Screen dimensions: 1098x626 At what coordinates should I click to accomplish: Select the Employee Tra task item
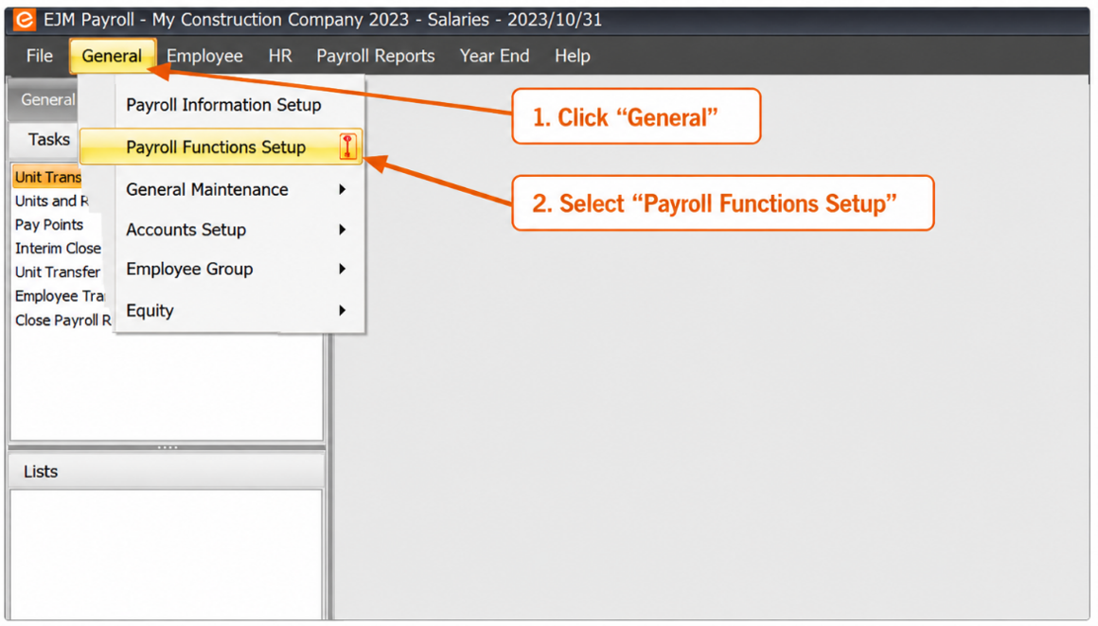pyautogui.click(x=60, y=297)
